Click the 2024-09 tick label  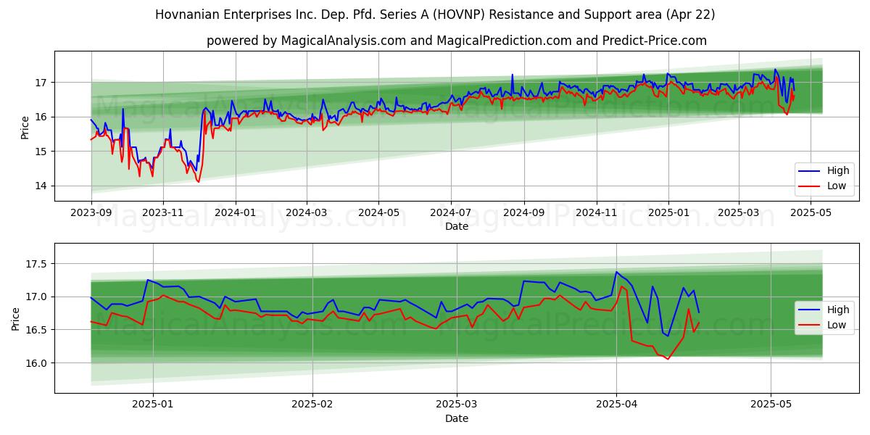[523, 212]
